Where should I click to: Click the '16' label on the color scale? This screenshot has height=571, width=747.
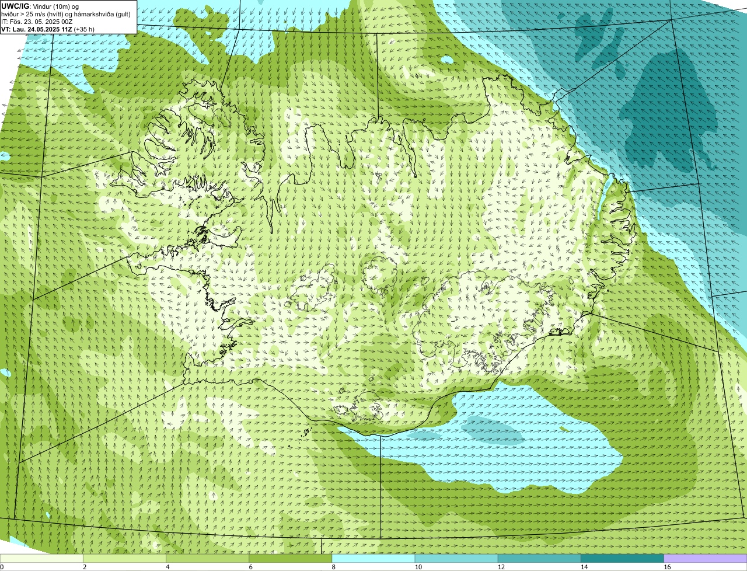pos(668,567)
